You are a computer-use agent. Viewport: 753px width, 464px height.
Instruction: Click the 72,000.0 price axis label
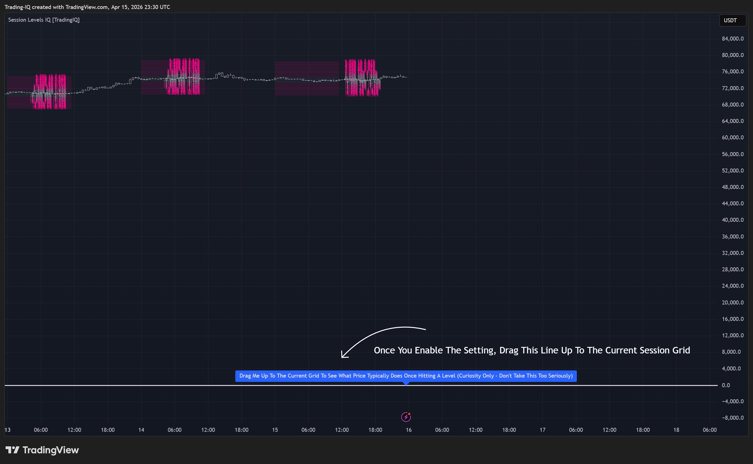[x=733, y=88]
